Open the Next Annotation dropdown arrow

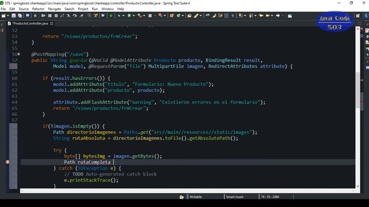245,16
